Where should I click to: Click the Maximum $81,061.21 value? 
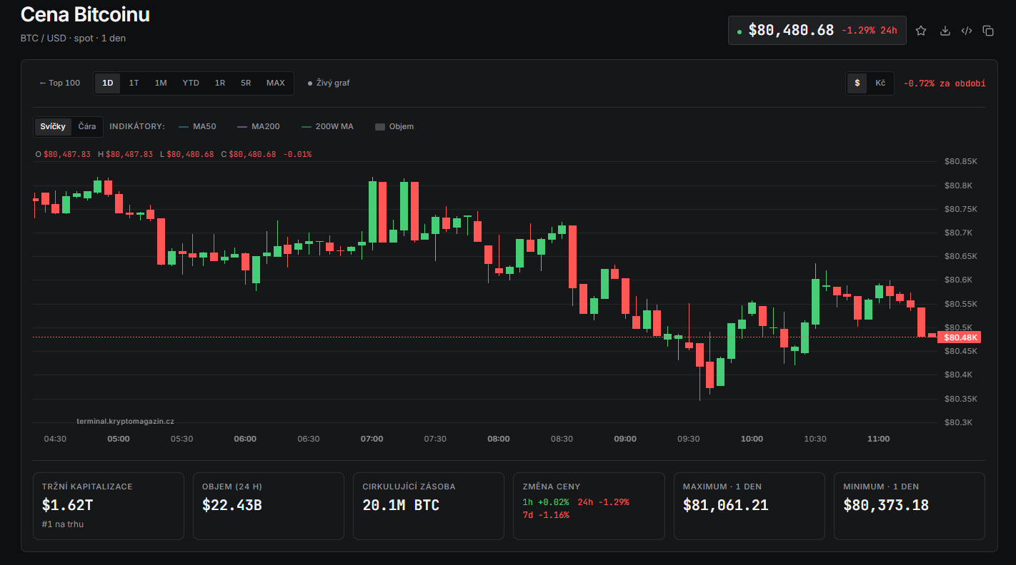[726, 505]
